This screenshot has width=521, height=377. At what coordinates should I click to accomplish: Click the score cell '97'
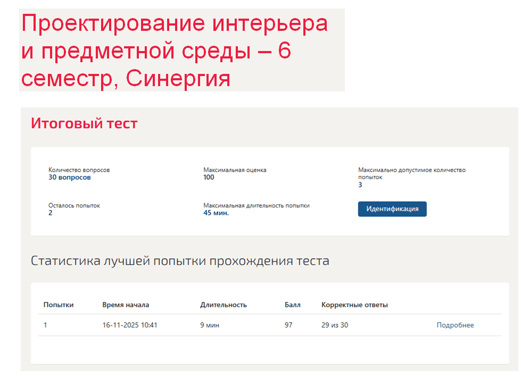[x=288, y=325]
